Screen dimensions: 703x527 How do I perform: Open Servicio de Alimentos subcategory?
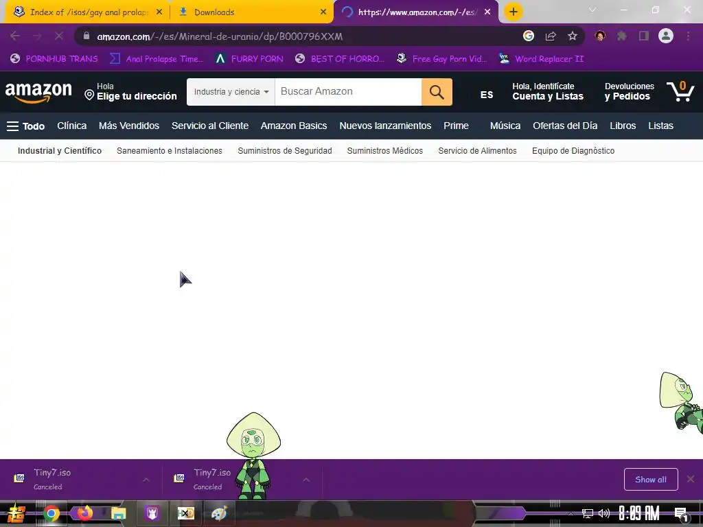(x=478, y=151)
